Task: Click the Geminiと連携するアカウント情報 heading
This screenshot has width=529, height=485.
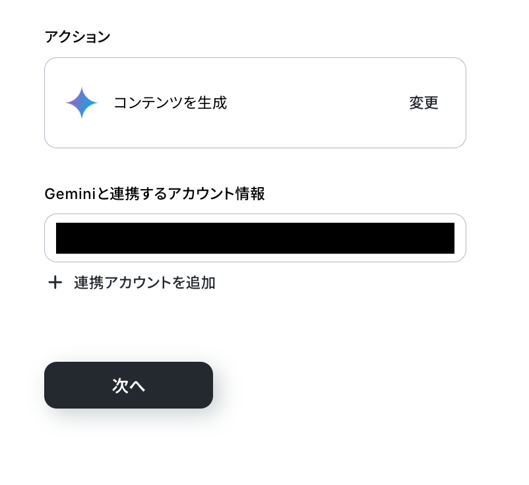Action: click(154, 194)
